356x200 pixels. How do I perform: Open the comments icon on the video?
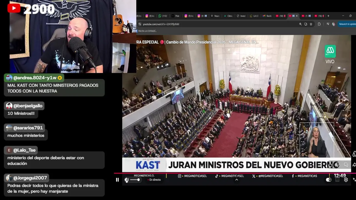pos(346,165)
